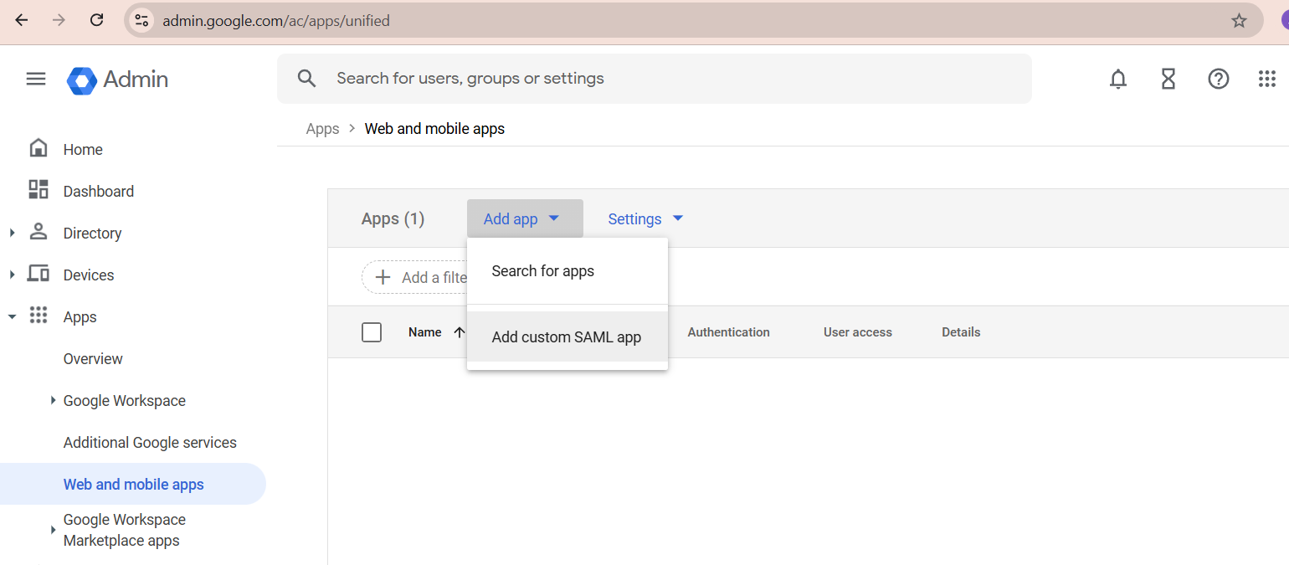Image resolution: width=1289 pixels, height=565 pixels.
Task: Open the Settings dropdown
Action: tap(644, 218)
